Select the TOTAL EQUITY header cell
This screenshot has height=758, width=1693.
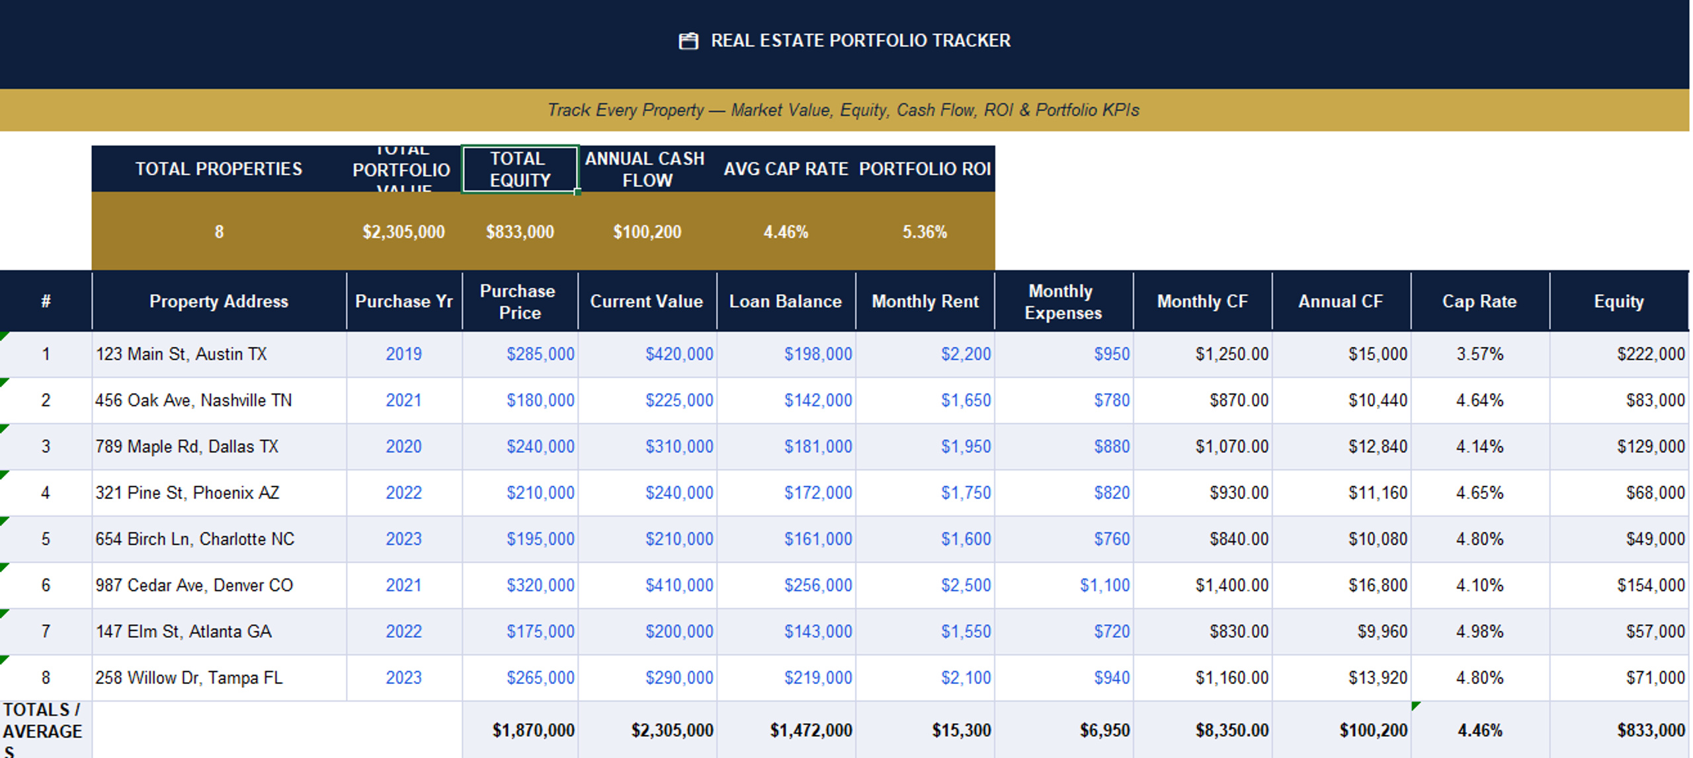pyautogui.click(x=520, y=169)
